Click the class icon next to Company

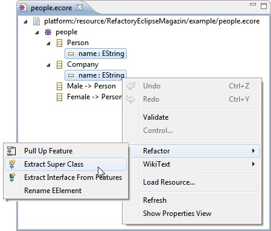(59, 64)
